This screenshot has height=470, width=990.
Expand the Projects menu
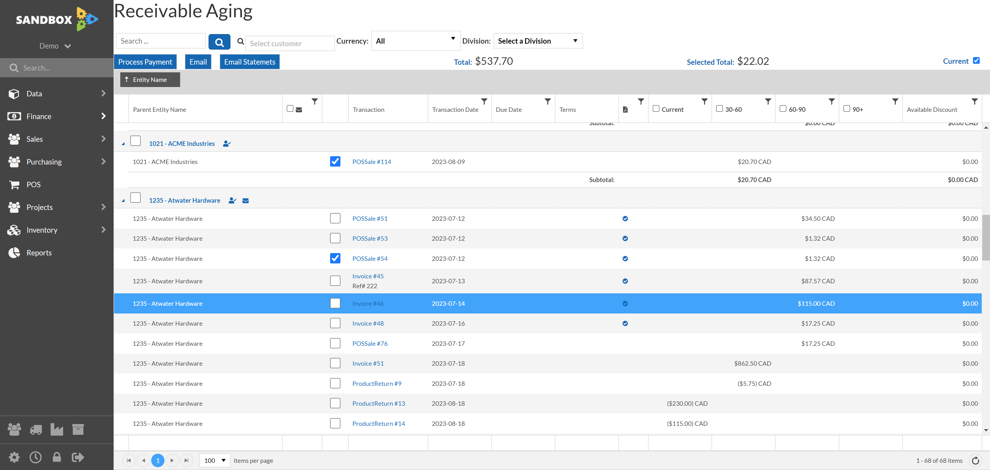(57, 207)
